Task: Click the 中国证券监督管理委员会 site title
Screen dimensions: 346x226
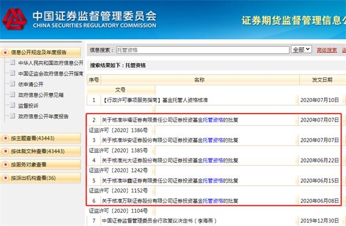Action: point(95,16)
